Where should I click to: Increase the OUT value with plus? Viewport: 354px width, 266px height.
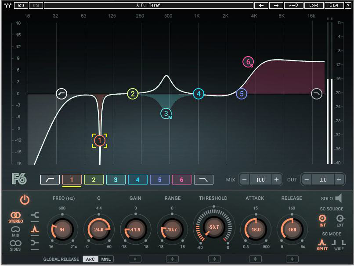339,180
